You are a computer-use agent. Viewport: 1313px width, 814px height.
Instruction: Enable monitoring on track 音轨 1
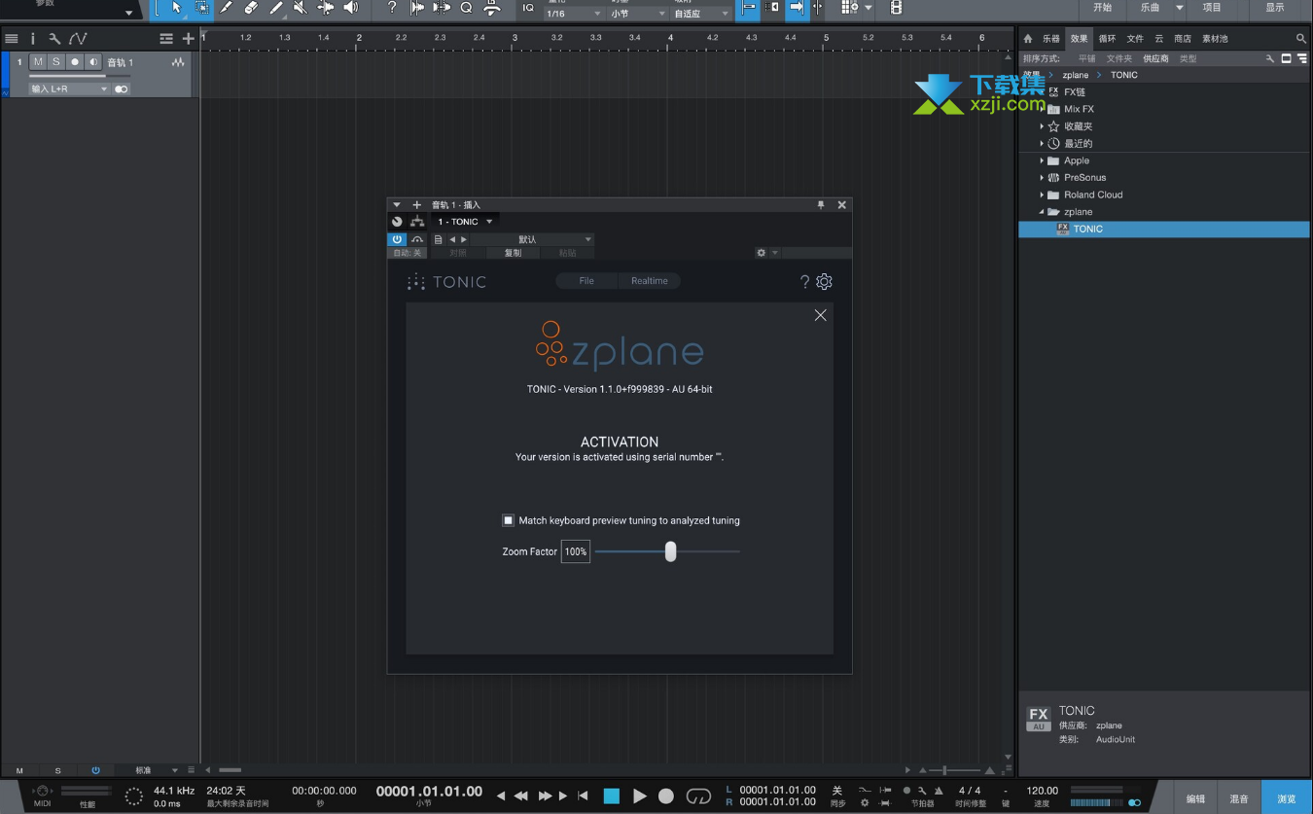tap(93, 62)
